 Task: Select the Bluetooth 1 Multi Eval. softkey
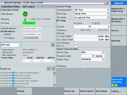[x=119, y=10]
